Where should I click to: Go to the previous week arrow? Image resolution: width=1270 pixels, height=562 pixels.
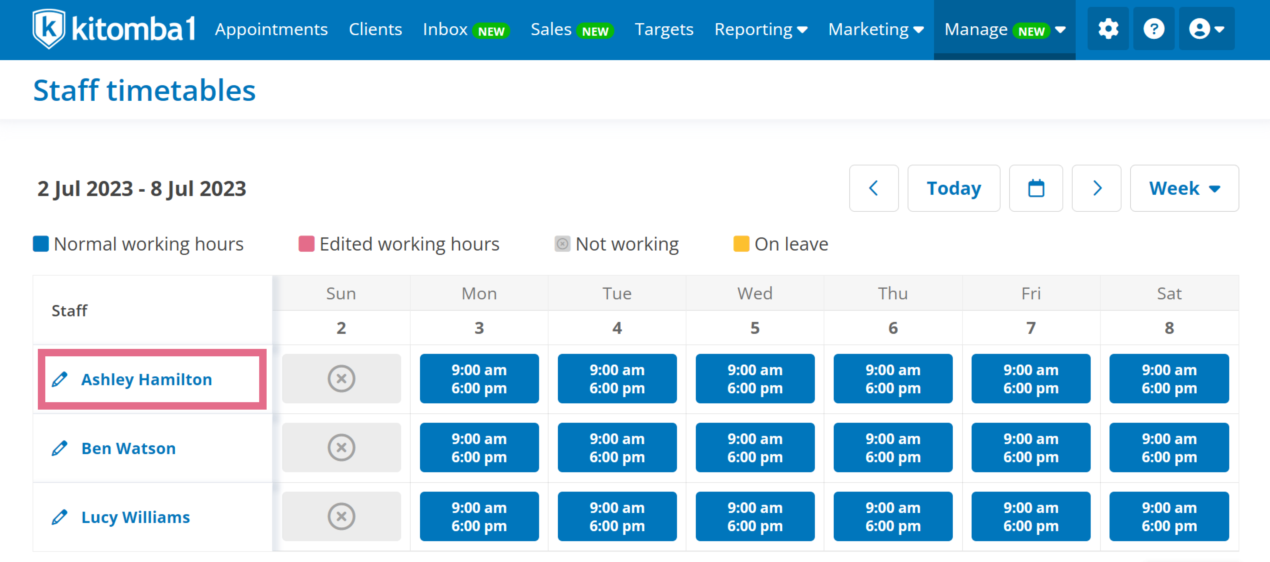click(874, 188)
